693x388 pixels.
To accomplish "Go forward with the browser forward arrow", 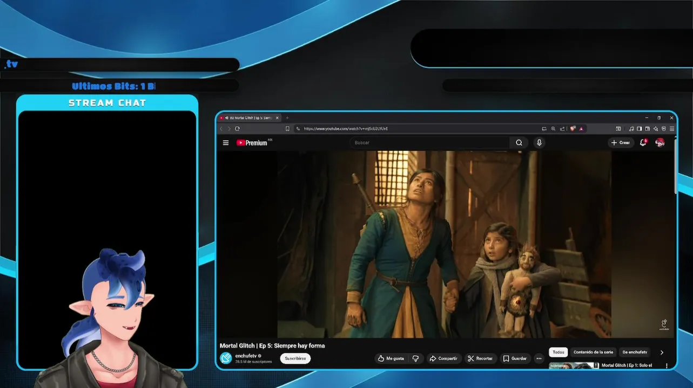I will pos(229,129).
